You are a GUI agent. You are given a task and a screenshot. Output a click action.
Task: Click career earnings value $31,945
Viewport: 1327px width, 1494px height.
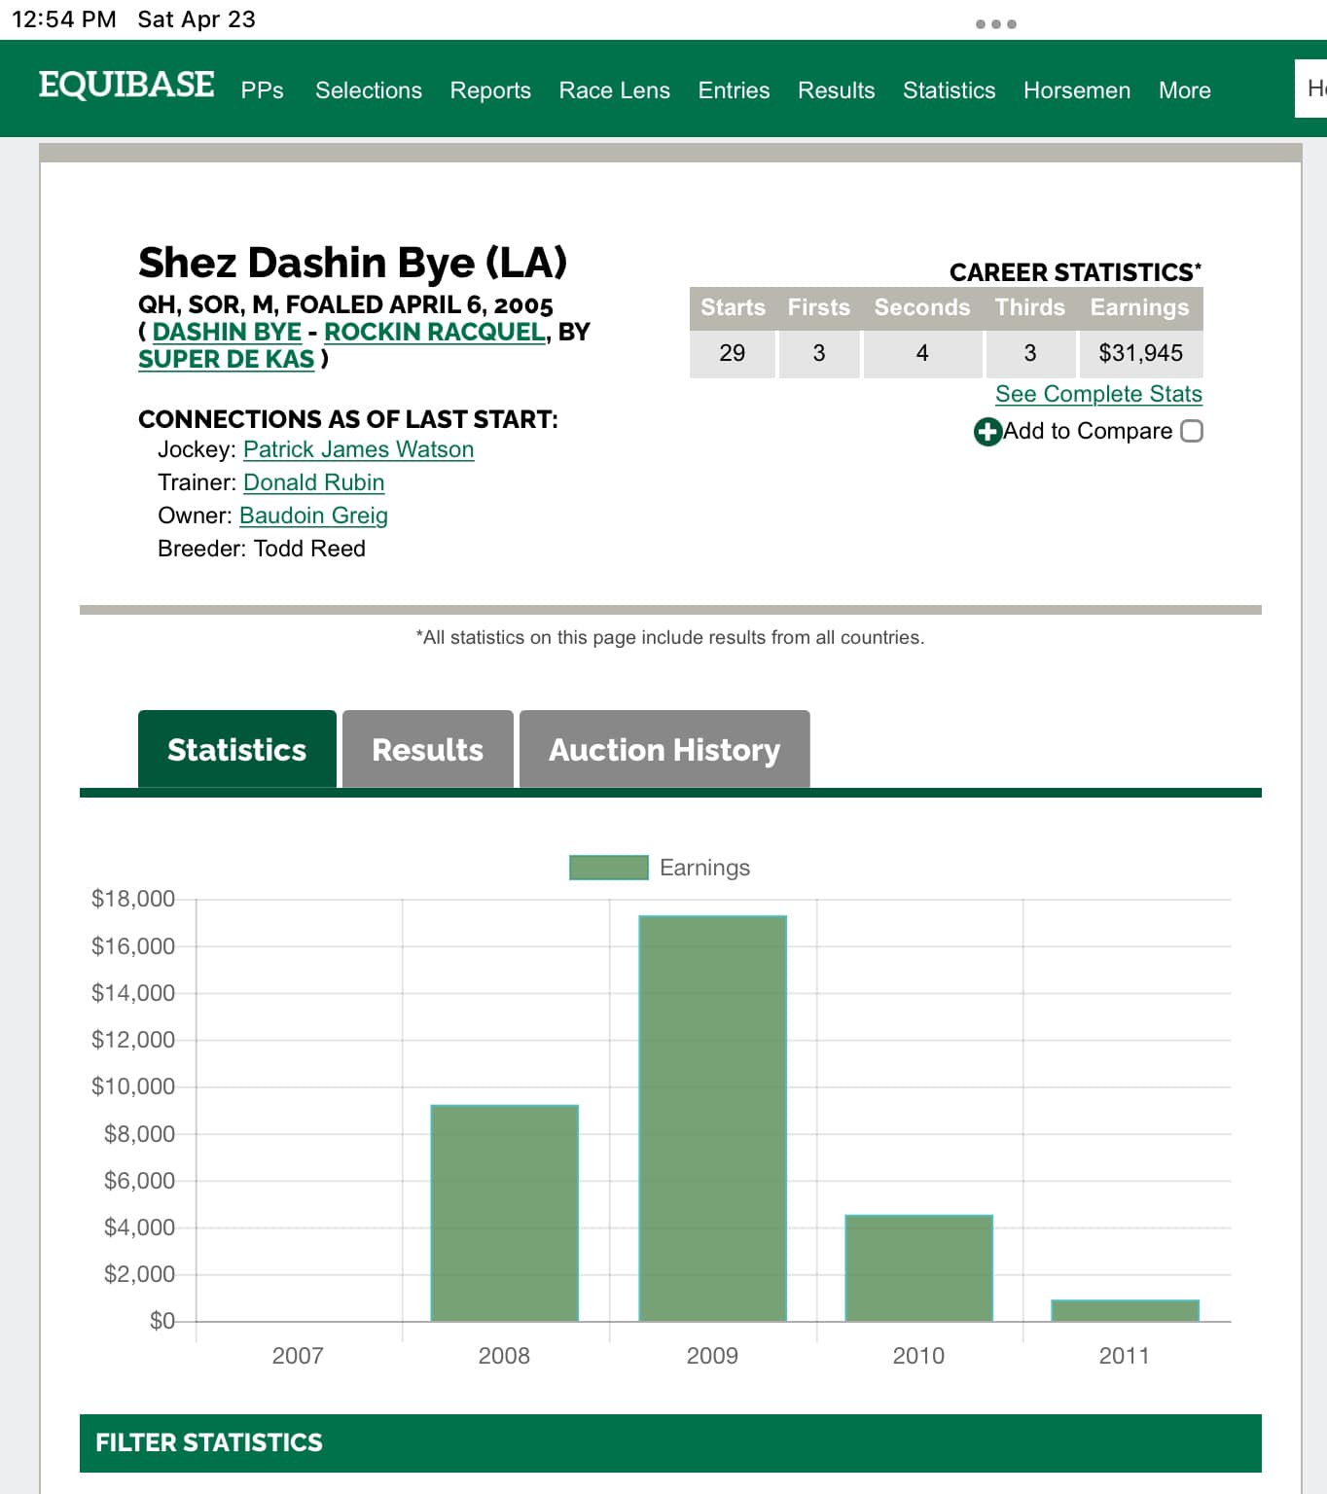pos(1141,353)
